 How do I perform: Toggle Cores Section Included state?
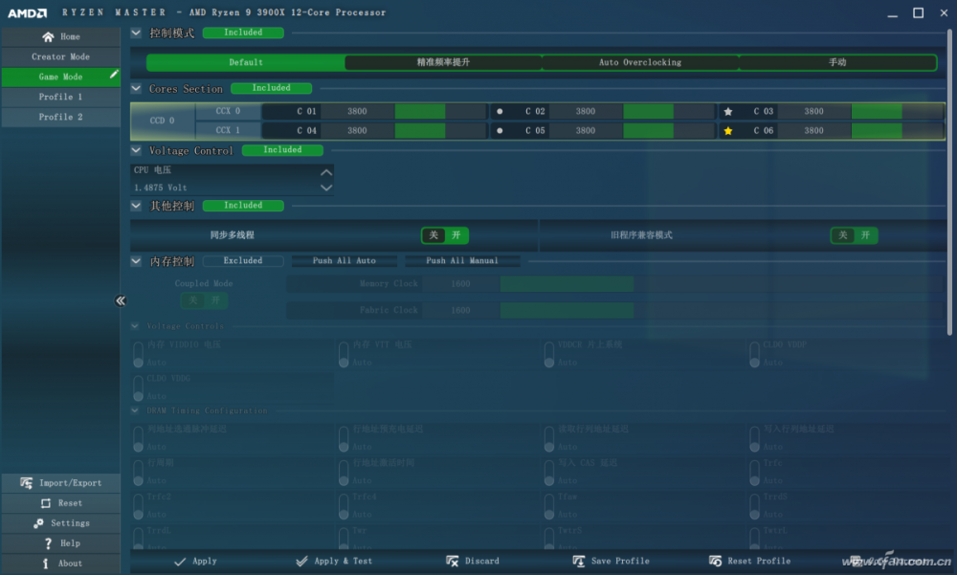tap(272, 88)
